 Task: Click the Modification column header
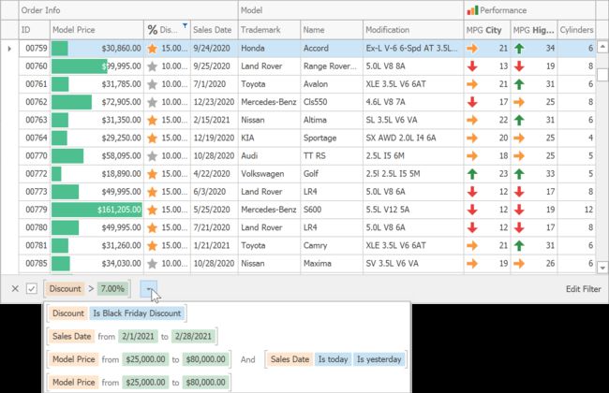[413, 30]
